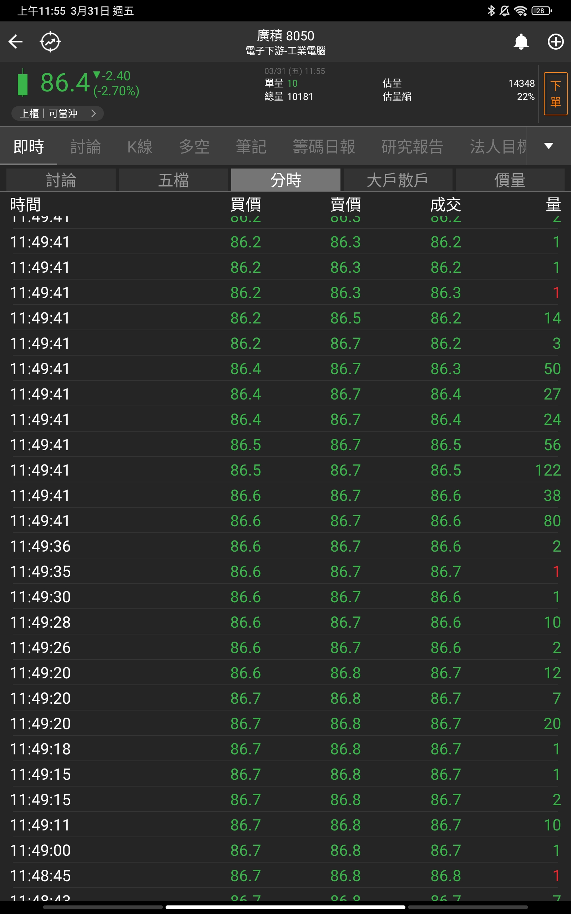Select the 大戶散戶 sub-tab
Viewport: 571px width, 914px height.
[x=397, y=180]
